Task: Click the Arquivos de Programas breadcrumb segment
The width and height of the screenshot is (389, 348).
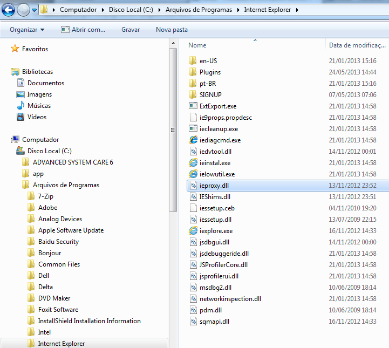Action: tap(199, 10)
